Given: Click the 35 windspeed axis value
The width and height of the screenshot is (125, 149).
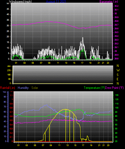Looking at the screenshot, I should [x=8, y=20].
